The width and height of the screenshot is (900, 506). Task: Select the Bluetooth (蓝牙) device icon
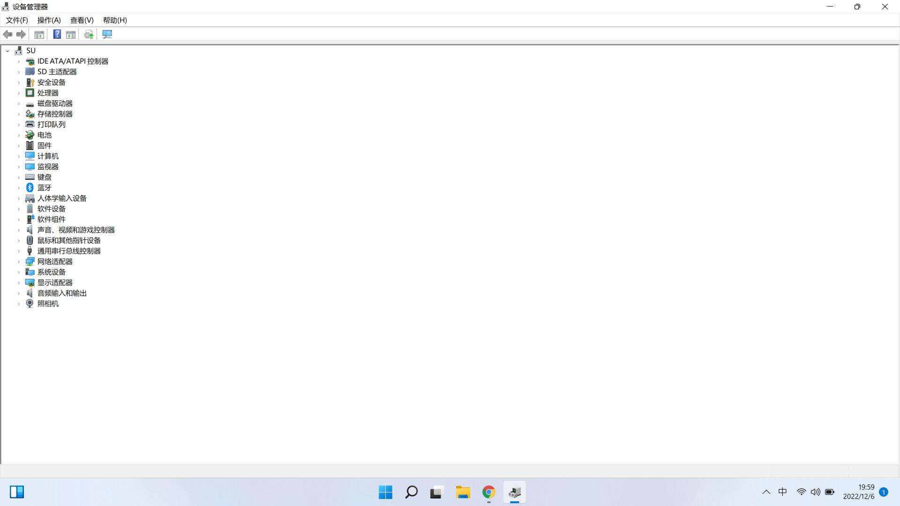point(30,187)
